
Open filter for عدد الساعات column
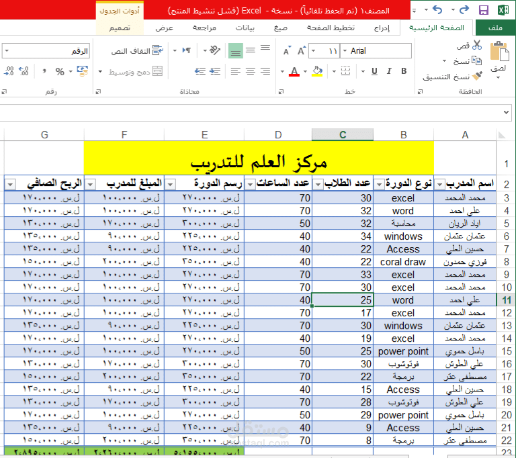pyautogui.click(x=251, y=185)
